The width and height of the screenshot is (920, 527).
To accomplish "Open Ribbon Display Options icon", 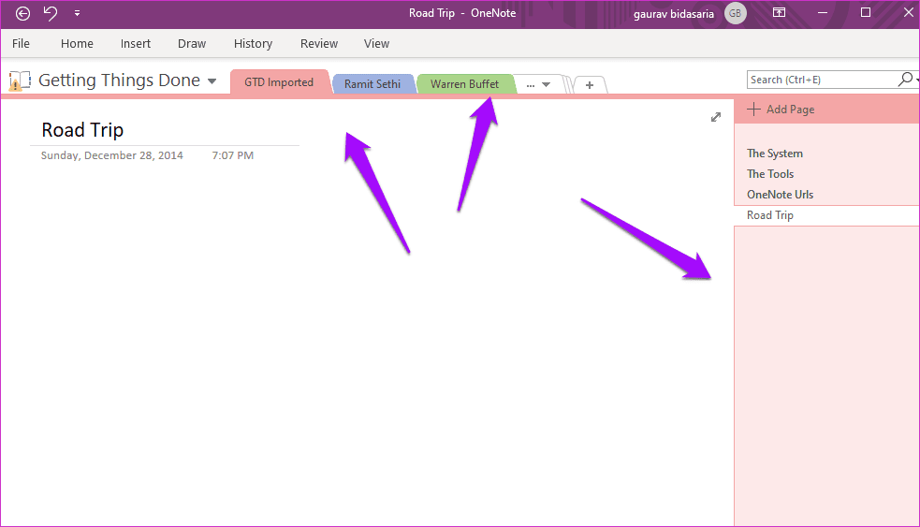I will click(x=780, y=12).
